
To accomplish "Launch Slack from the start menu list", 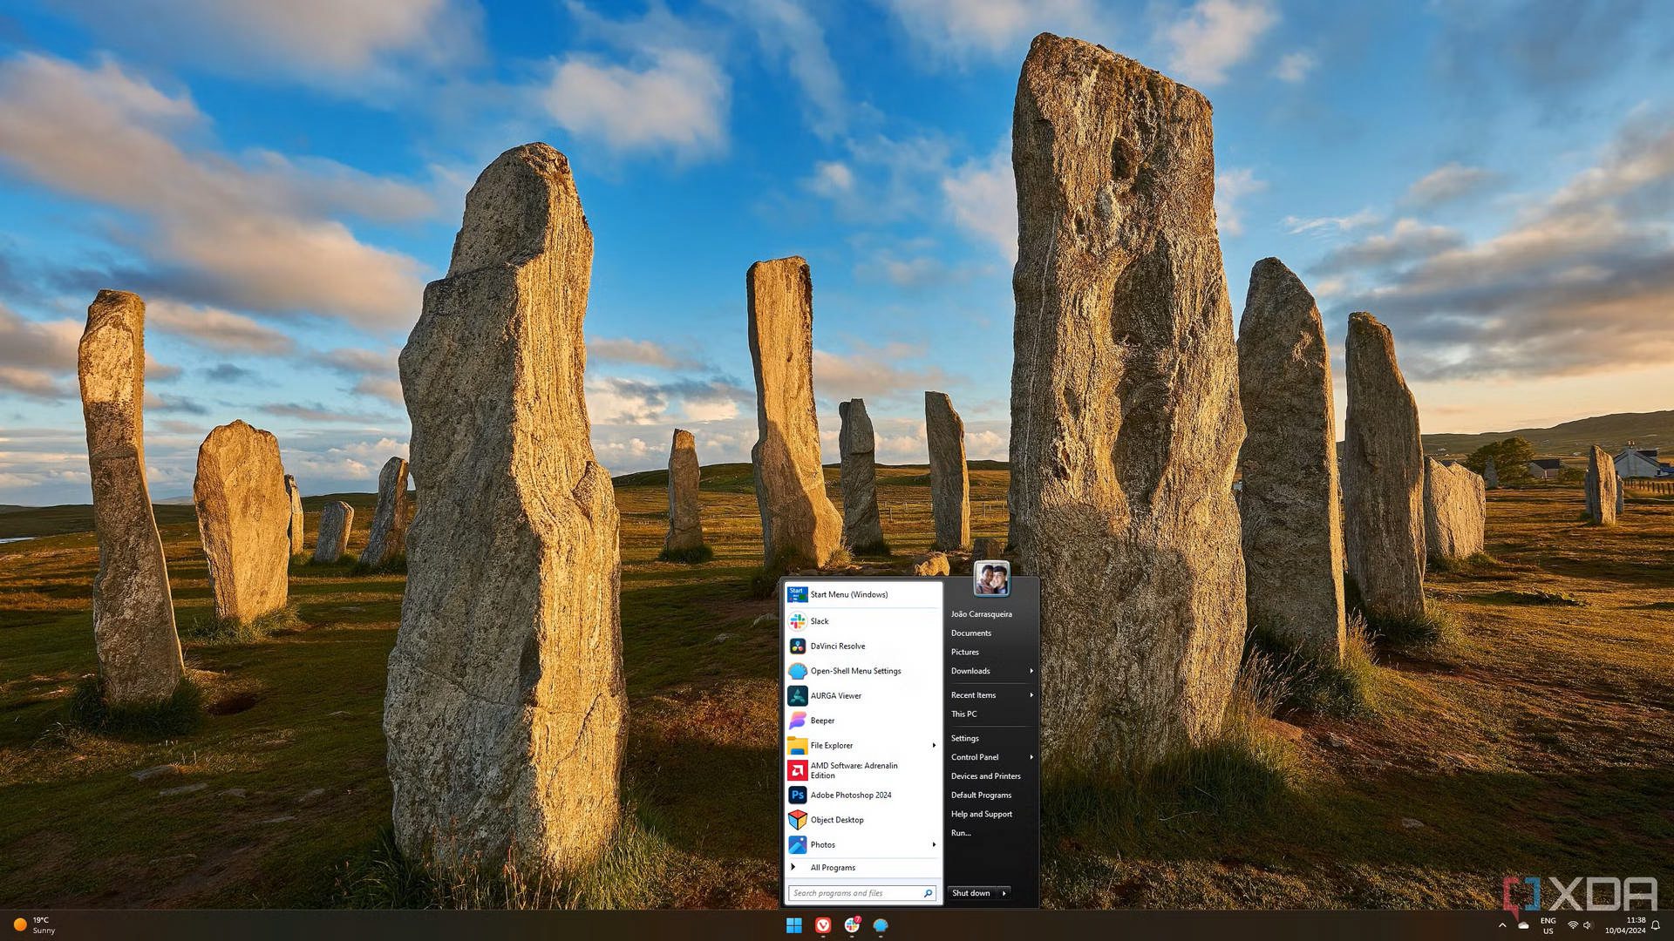I will [x=819, y=621].
